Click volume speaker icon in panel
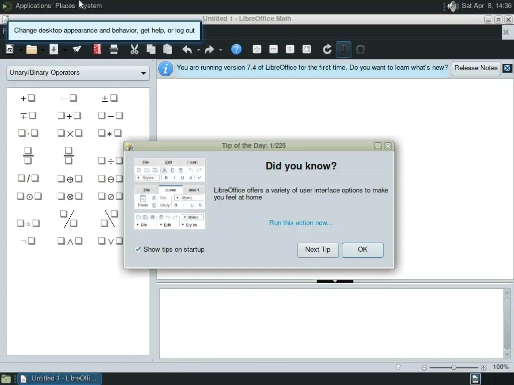 (x=452, y=6)
